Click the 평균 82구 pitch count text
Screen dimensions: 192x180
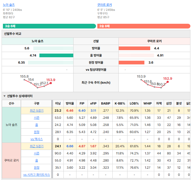[x=9, y=17]
